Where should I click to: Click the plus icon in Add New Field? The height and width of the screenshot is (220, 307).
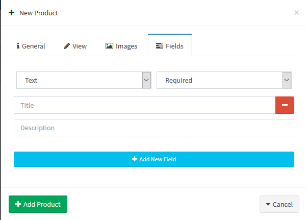(135, 159)
